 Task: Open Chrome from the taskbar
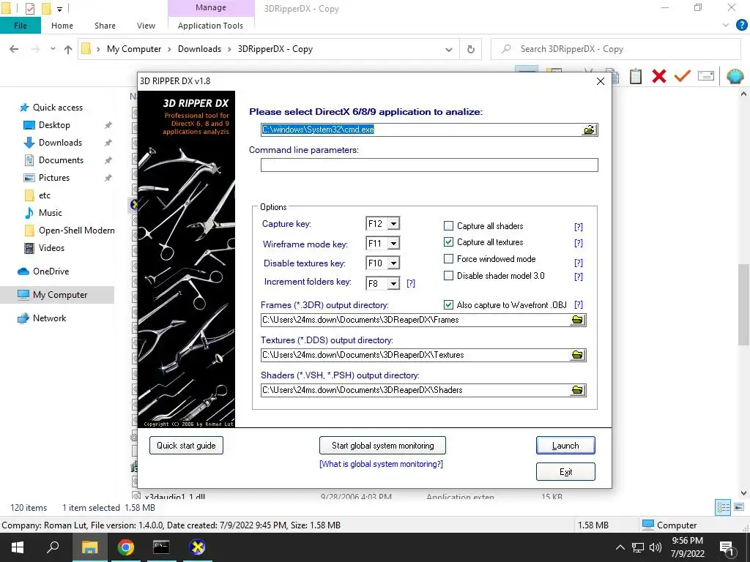point(126,547)
